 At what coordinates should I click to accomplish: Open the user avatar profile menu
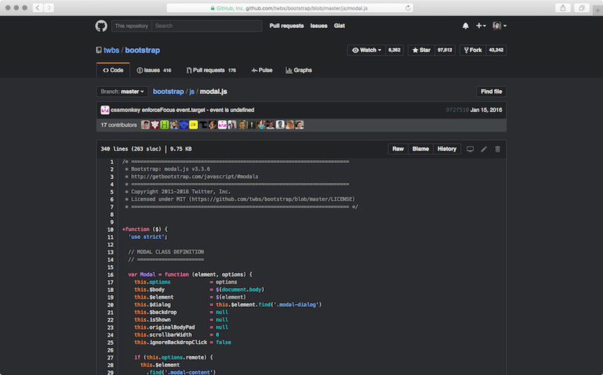pyautogui.click(x=500, y=26)
